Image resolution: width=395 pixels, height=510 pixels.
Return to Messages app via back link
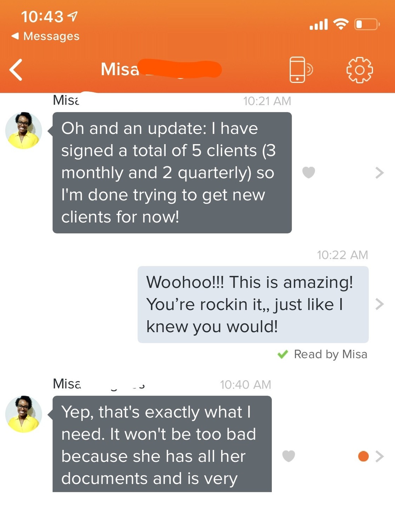pos(45,36)
